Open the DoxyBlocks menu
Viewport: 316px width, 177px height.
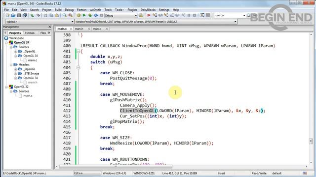pyautogui.click(x=148, y=10)
